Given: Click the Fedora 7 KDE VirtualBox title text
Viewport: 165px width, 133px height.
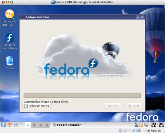Looking at the screenshot, I should (84, 2).
